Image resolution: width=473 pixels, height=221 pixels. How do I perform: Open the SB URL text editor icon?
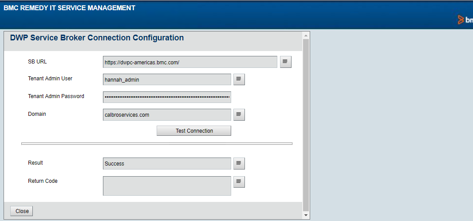point(285,62)
